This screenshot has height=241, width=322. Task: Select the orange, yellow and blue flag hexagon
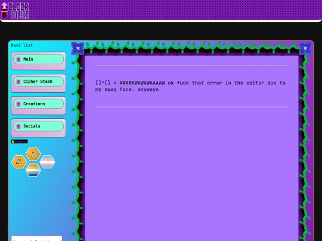coord(33,170)
